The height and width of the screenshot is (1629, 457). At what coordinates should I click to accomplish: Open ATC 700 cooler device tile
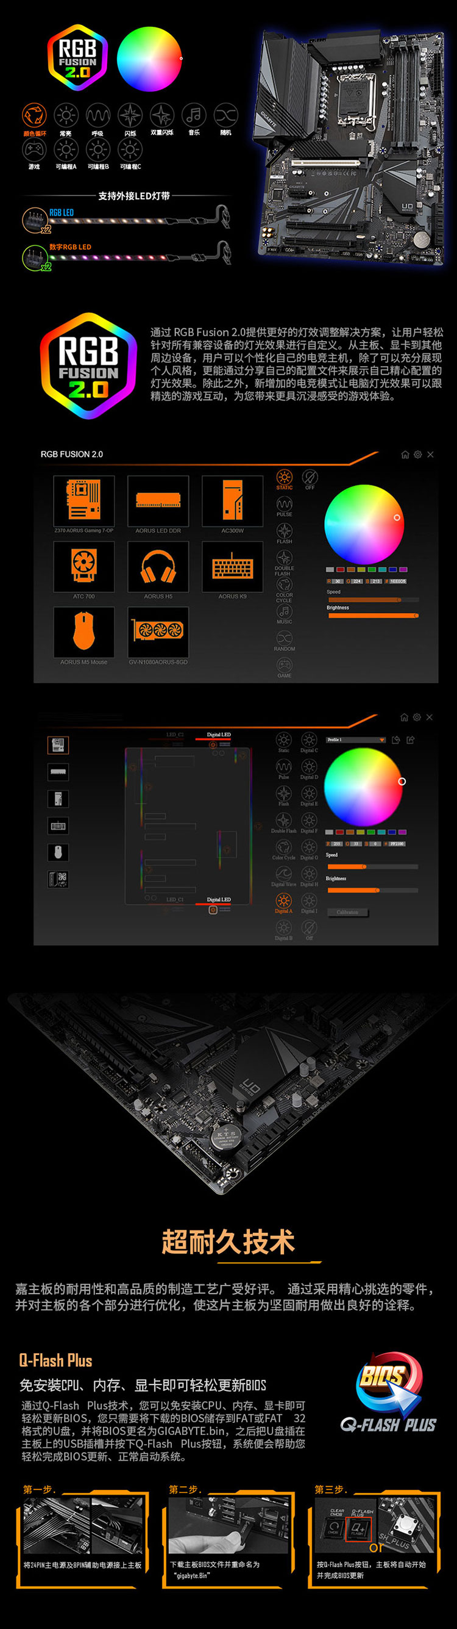[84, 567]
